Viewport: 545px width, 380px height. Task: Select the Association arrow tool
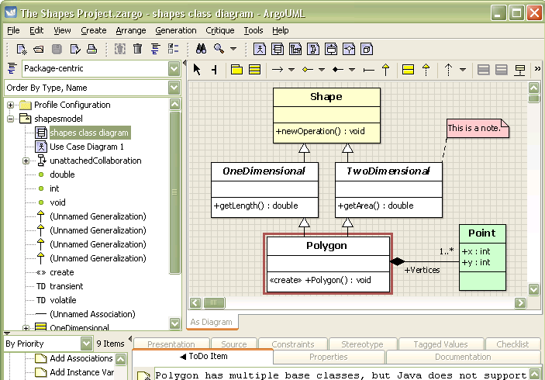278,70
